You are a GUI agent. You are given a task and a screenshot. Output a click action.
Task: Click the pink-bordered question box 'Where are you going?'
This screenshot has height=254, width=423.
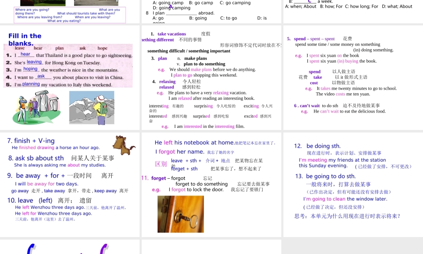(70, 15)
